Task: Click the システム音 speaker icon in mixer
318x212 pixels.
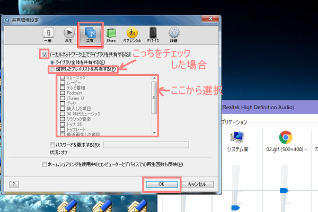Action: click(x=237, y=137)
